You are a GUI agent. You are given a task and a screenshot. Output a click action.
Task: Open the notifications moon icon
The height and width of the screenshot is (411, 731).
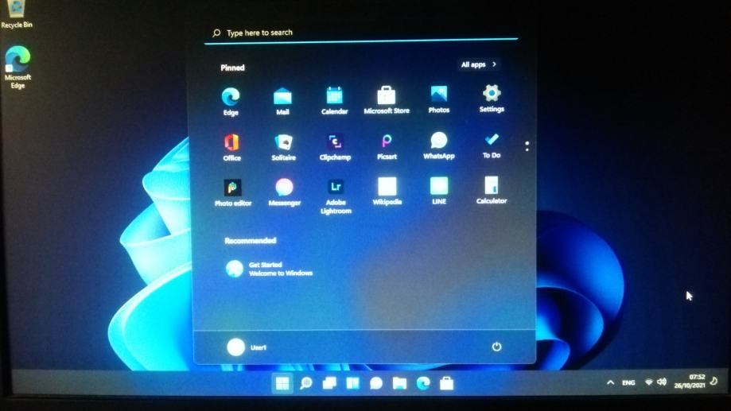coord(714,381)
